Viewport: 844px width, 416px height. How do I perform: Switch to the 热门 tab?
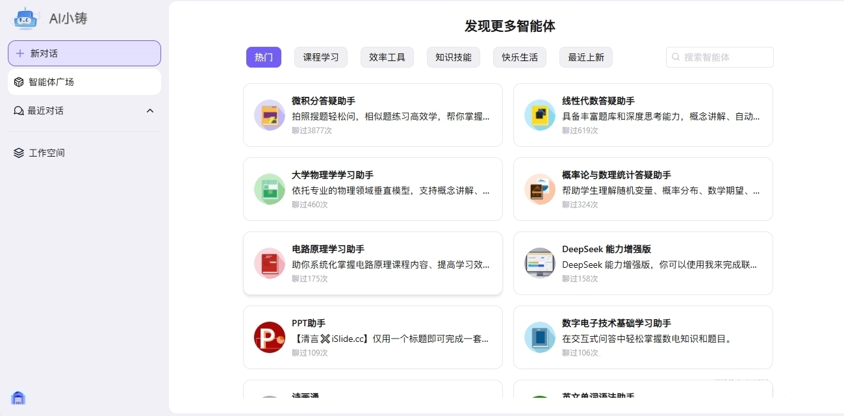coord(263,57)
